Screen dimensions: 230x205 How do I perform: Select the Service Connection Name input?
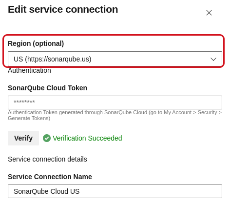pyautogui.click(x=115, y=191)
